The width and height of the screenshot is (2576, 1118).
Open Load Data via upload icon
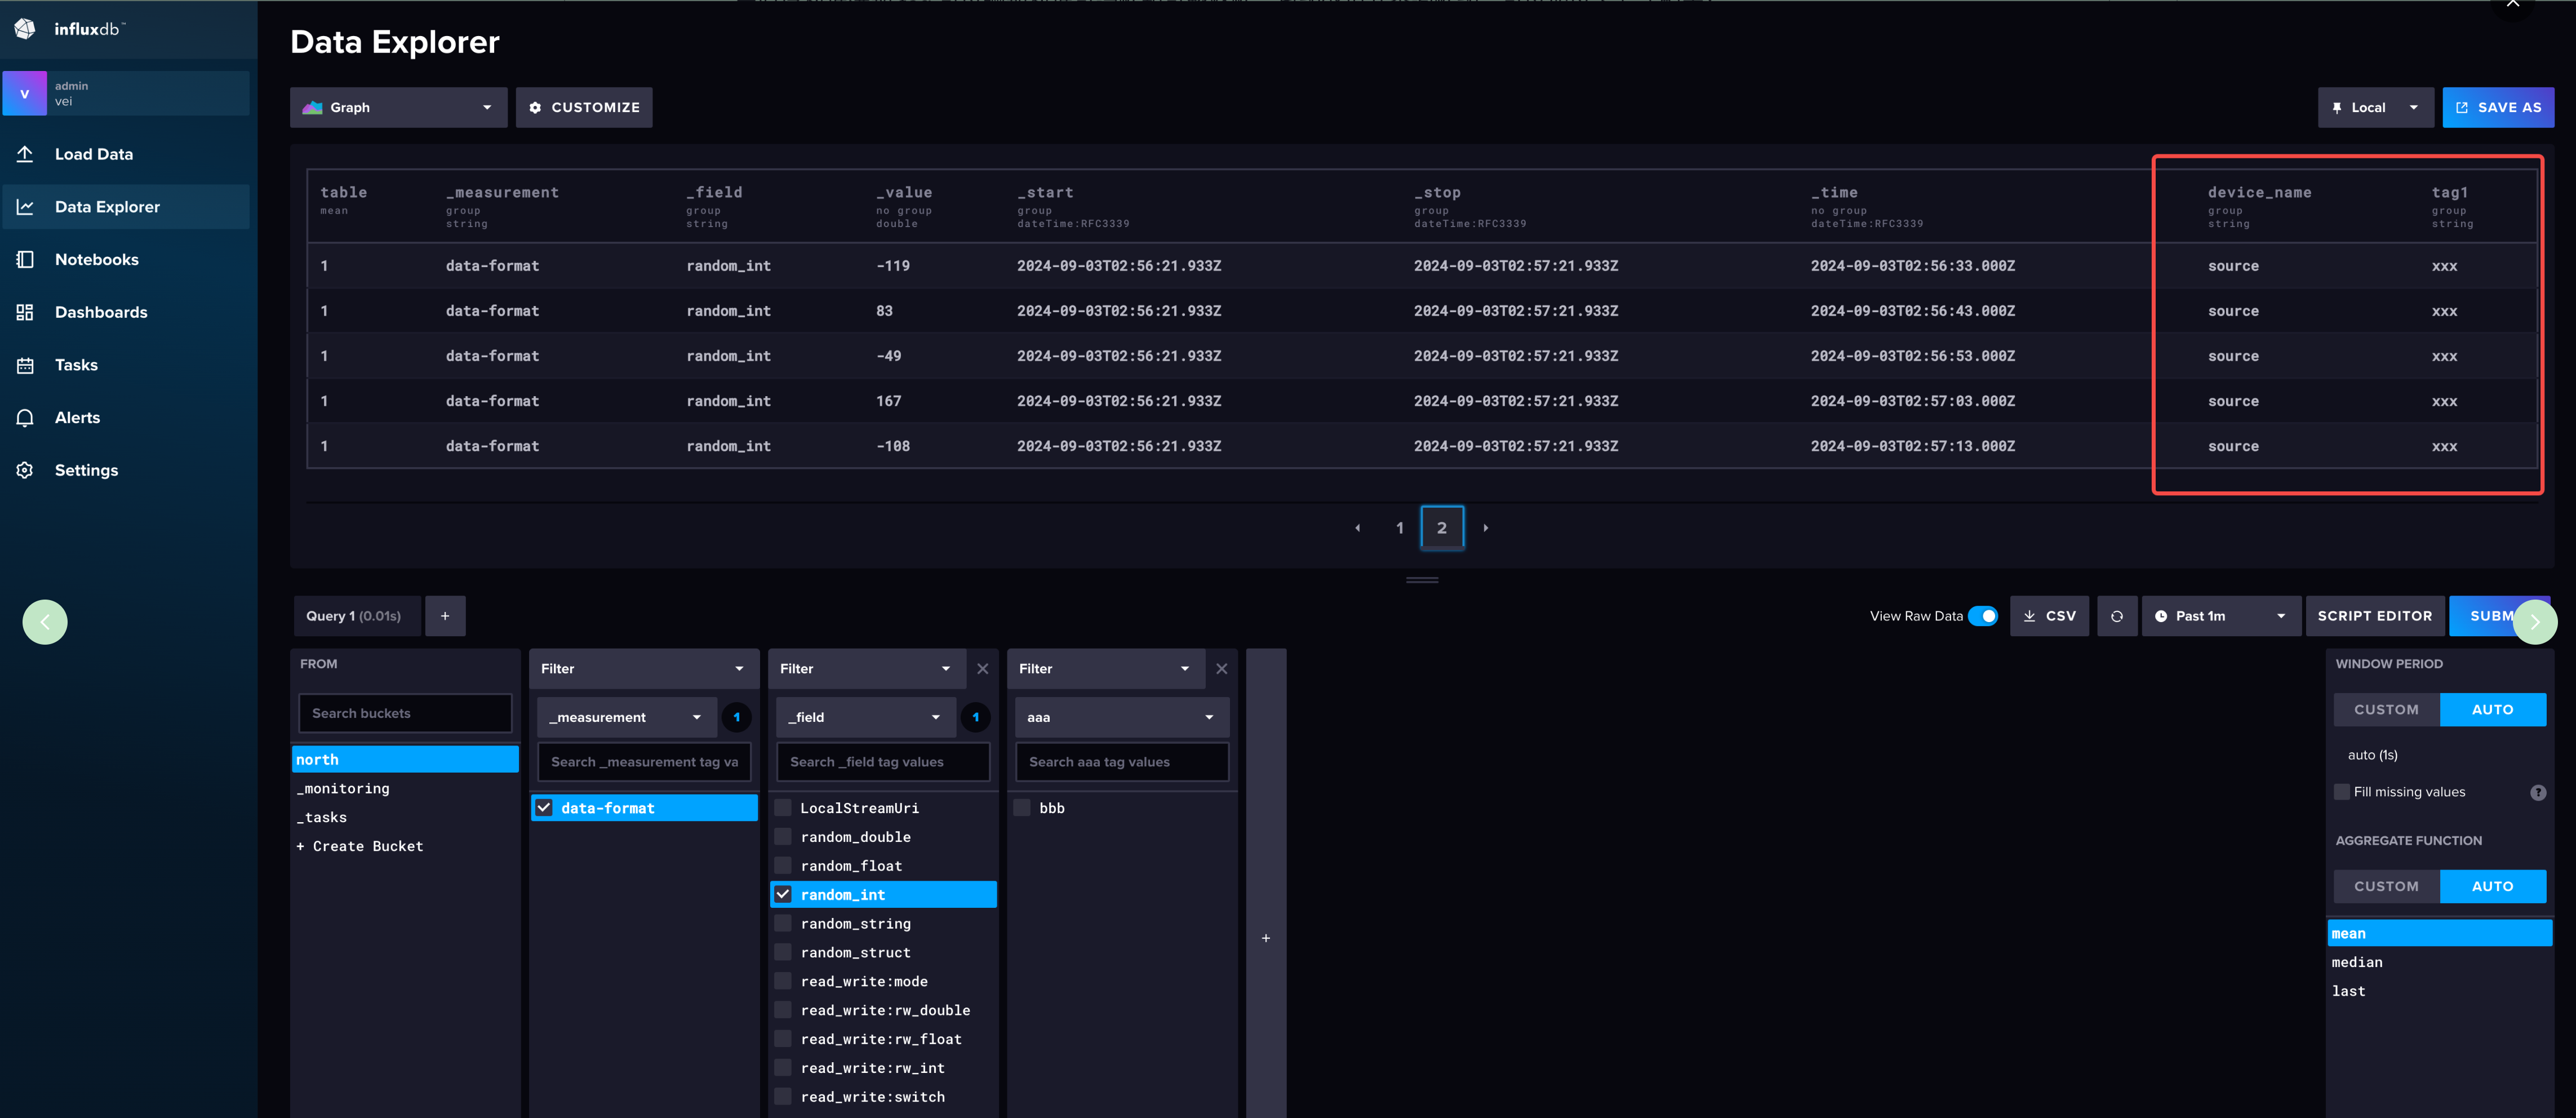25,154
